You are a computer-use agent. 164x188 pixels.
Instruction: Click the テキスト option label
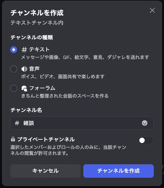coord(39,50)
